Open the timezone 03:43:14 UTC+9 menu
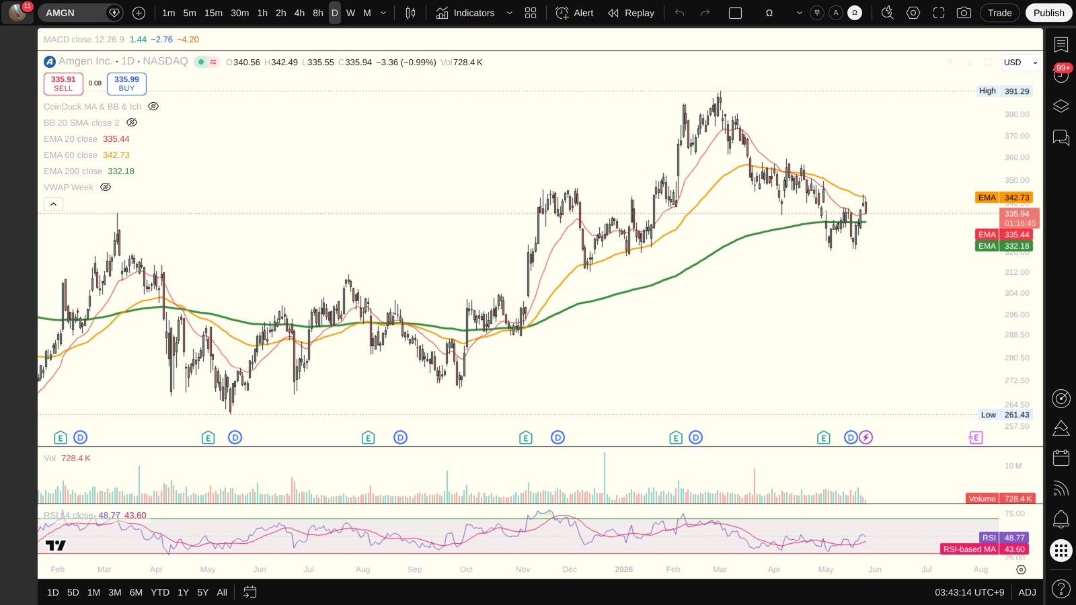1076x605 pixels. pos(969,592)
